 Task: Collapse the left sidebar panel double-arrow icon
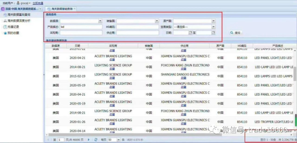coord(40,9)
